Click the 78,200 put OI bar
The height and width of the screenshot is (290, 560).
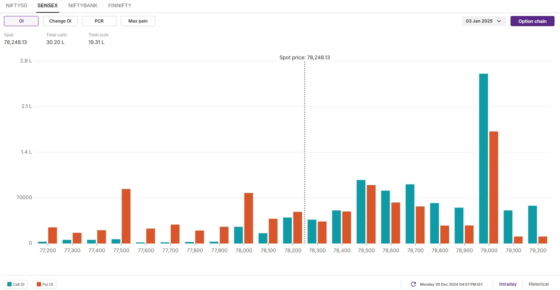298,227
